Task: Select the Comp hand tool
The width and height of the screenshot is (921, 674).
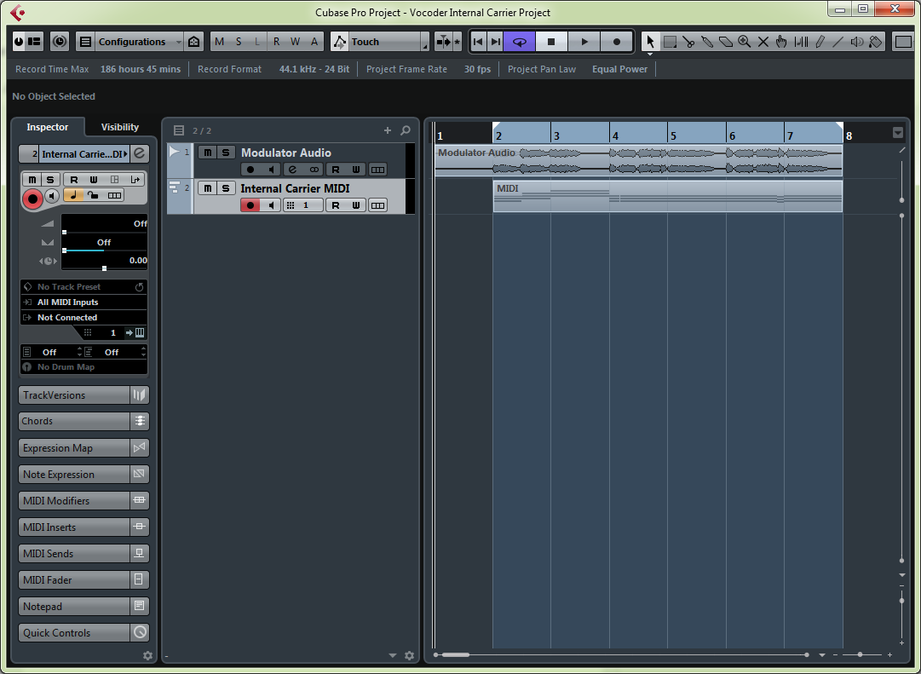Action: tap(781, 42)
